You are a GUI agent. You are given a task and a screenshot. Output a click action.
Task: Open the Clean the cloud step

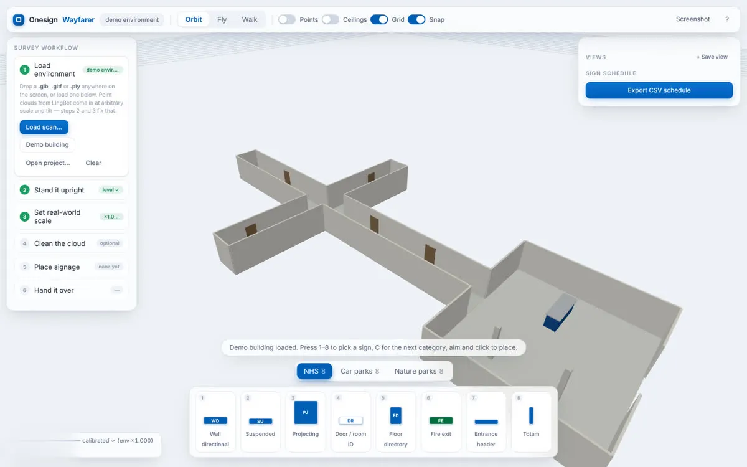(x=72, y=243)
